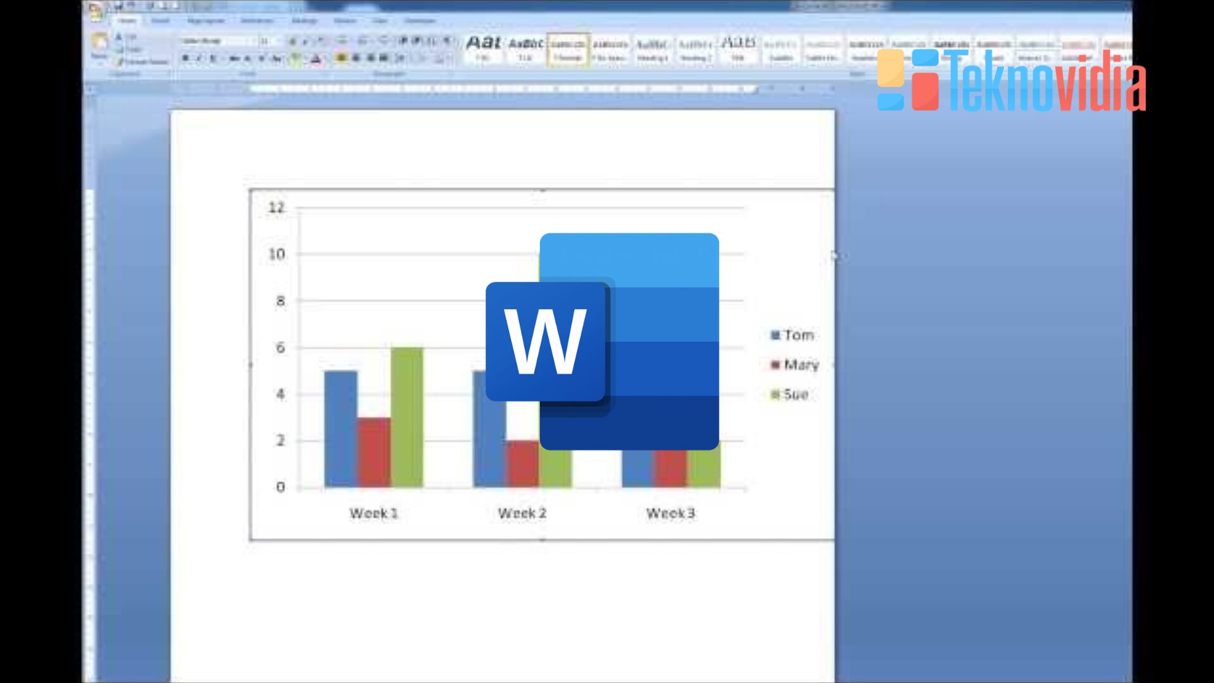Viewport: 1214px width, 683px height.
Task: Open the Line Spacing dropdown
Action: coord(400,58)
